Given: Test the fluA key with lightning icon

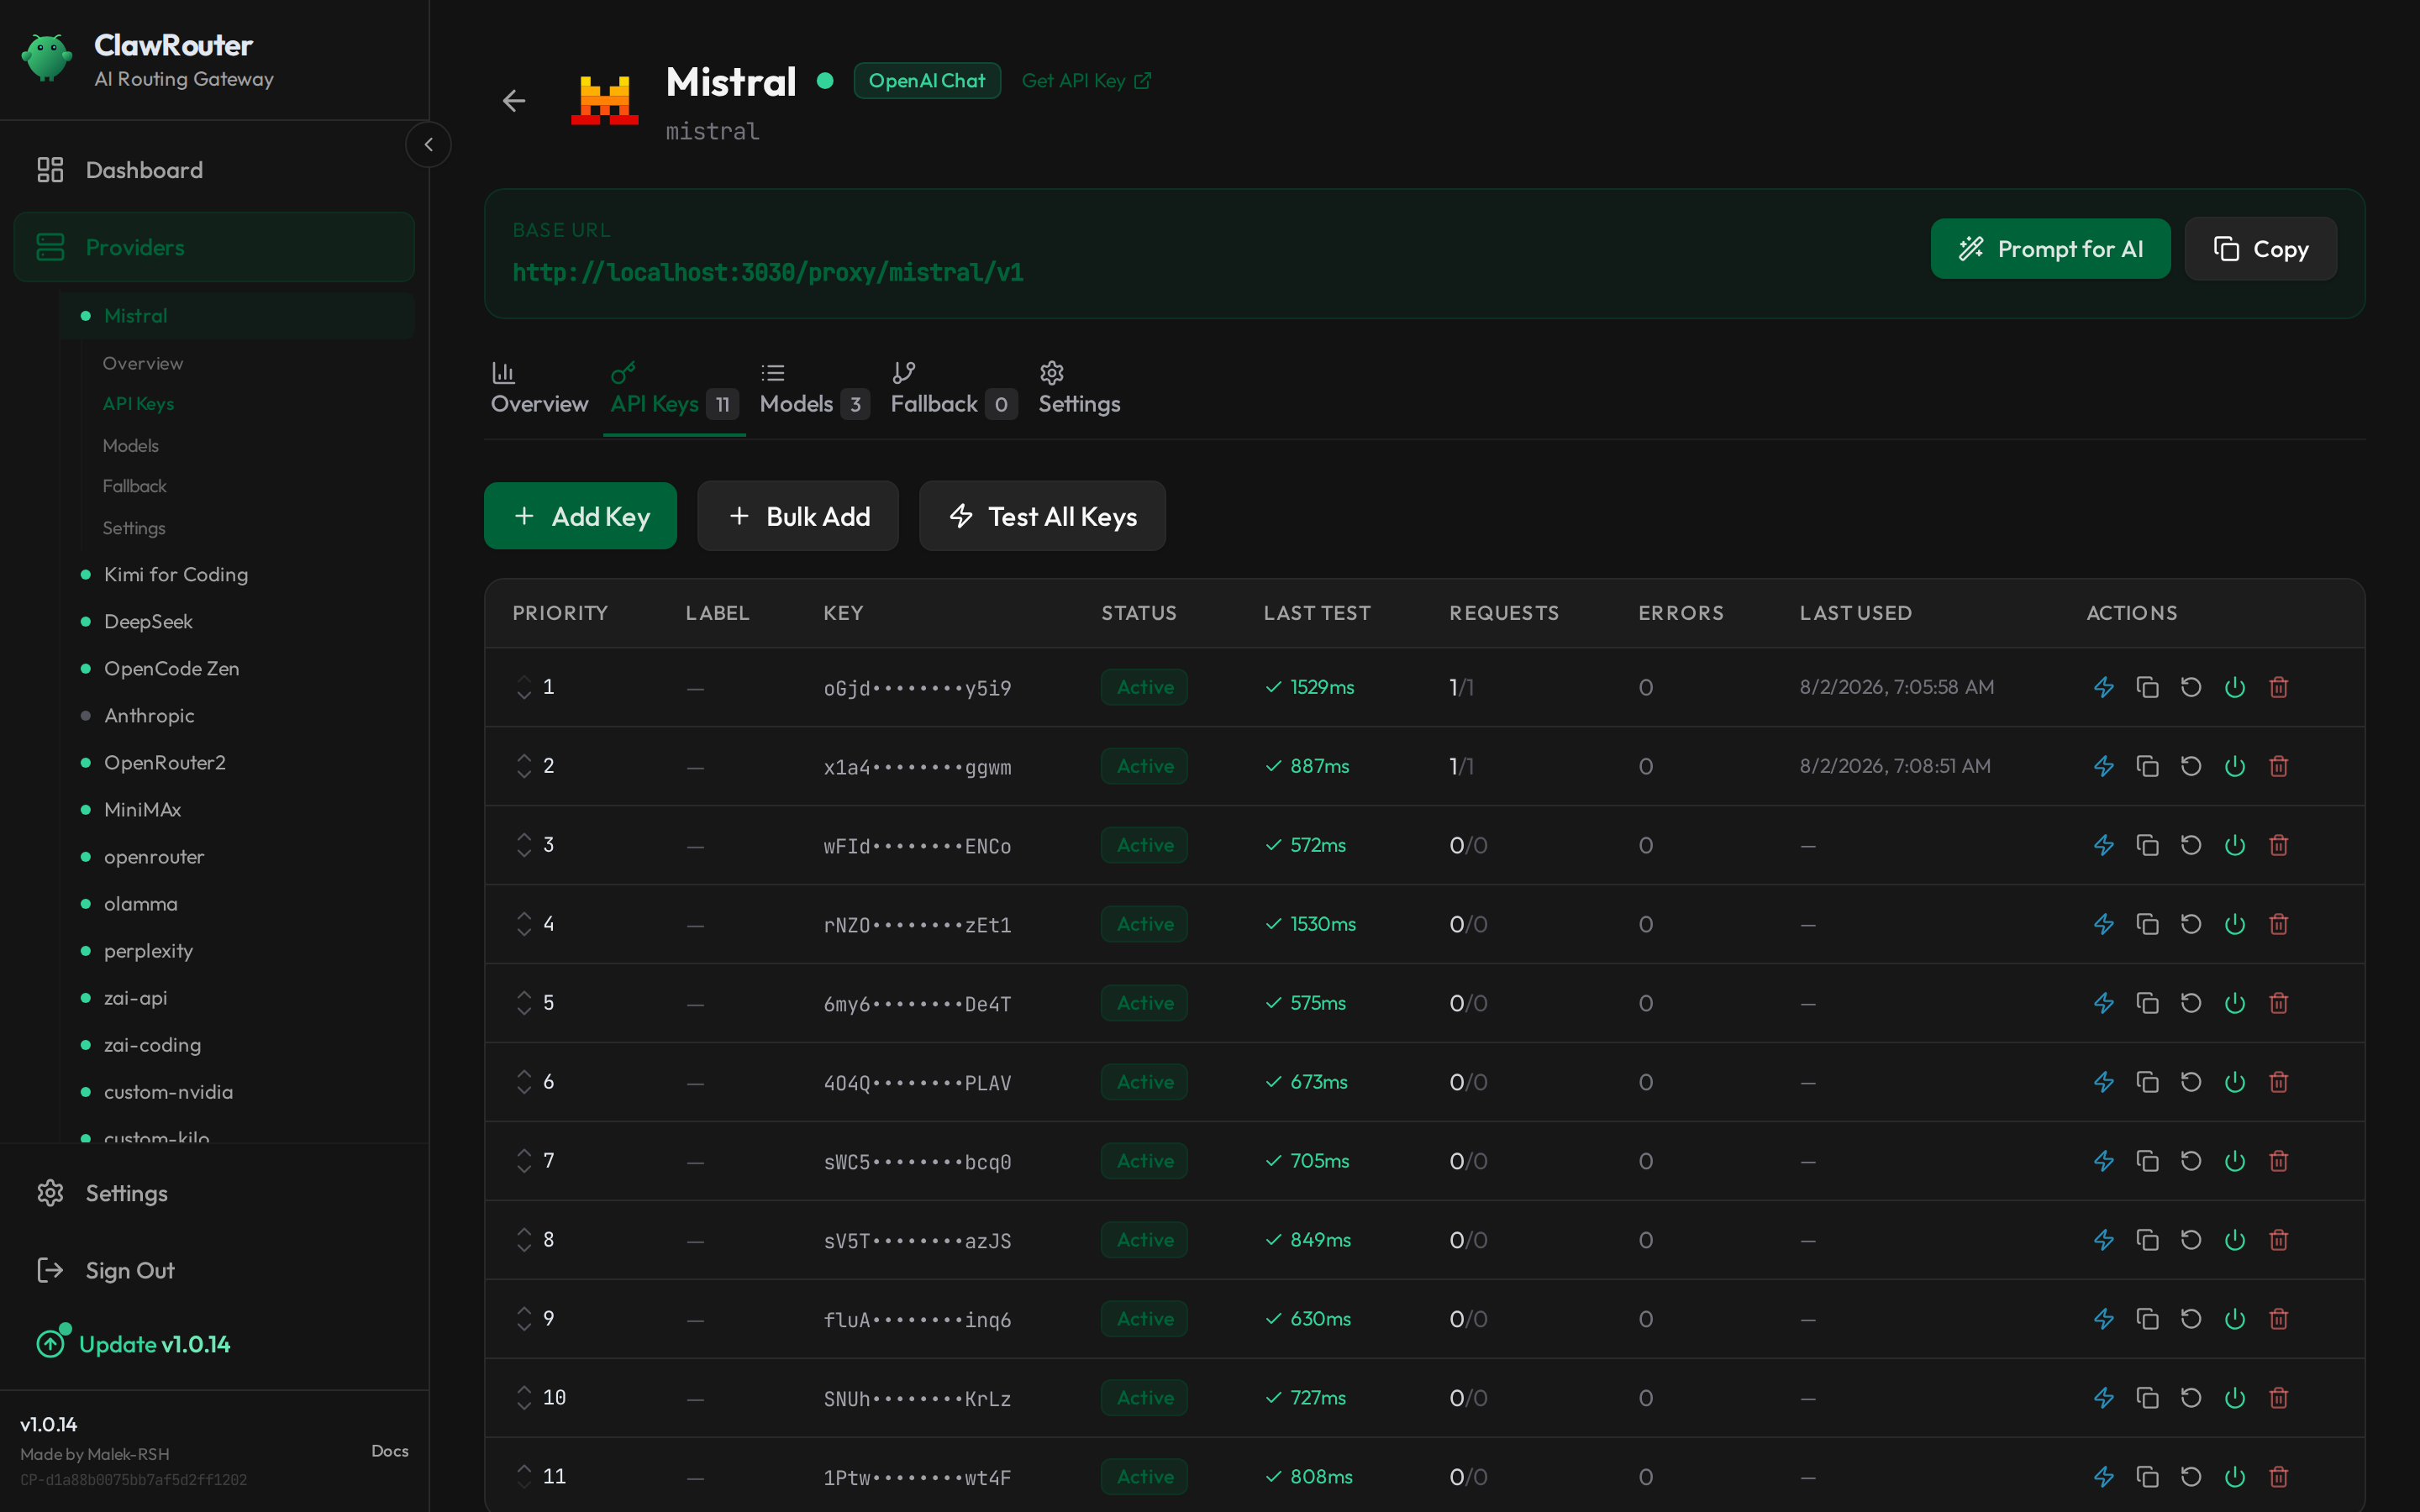Looking at the screenshot, I should point(2103,1319).
